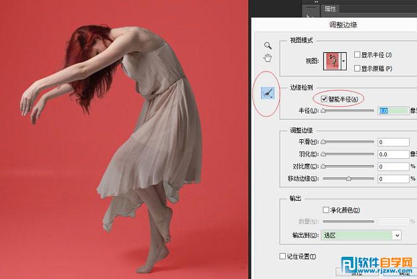
Task: Uncheck the 智能半径(A) checkbox
Action: (324, 99)
